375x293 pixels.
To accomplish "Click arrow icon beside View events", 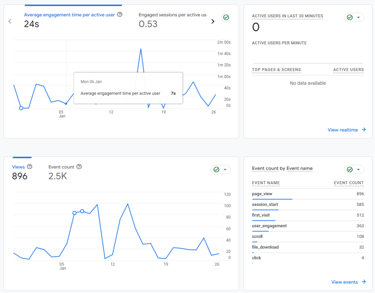I will 364,282.
